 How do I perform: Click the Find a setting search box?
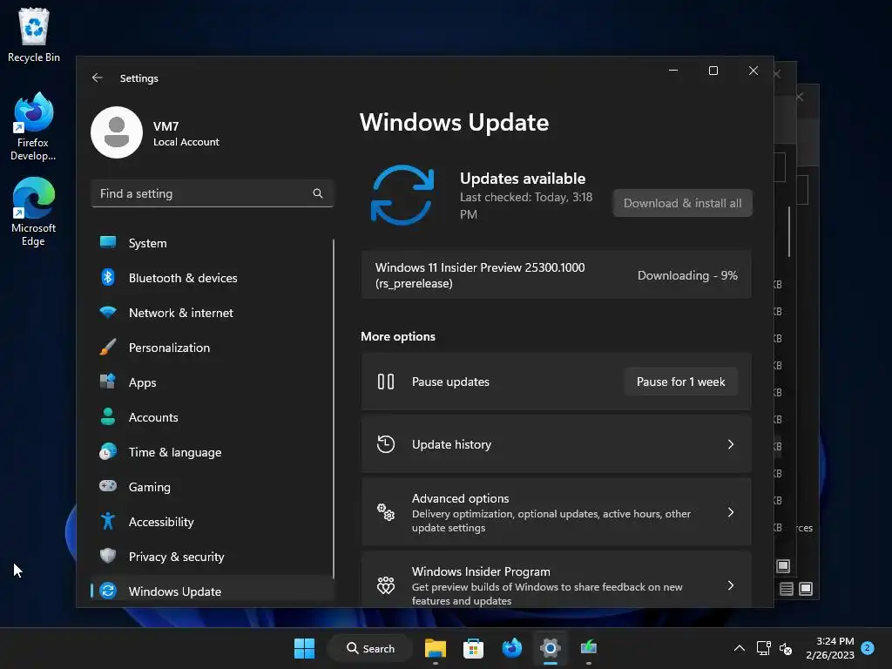[x=212, y=193]
